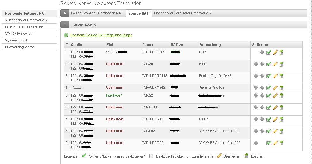312x164 pixels.
Task: Edit the HTTP rule with pencil icon
Action: coord(275,64)
